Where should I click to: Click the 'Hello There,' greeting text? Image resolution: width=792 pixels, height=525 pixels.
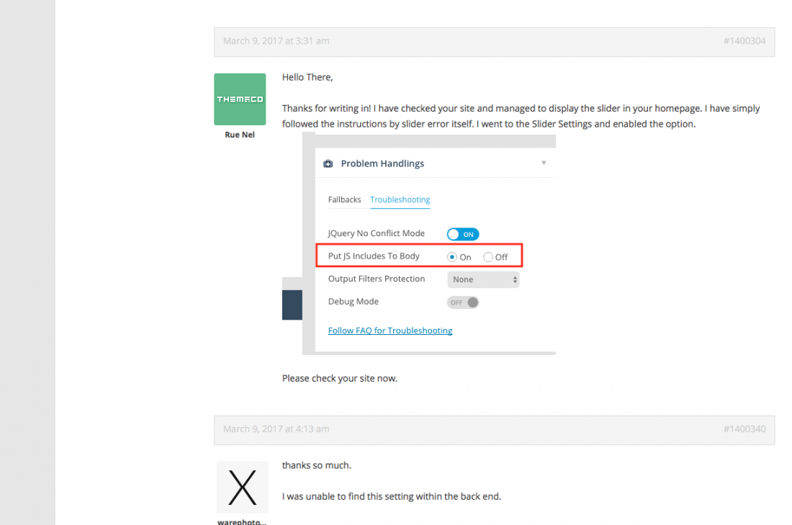307,77
